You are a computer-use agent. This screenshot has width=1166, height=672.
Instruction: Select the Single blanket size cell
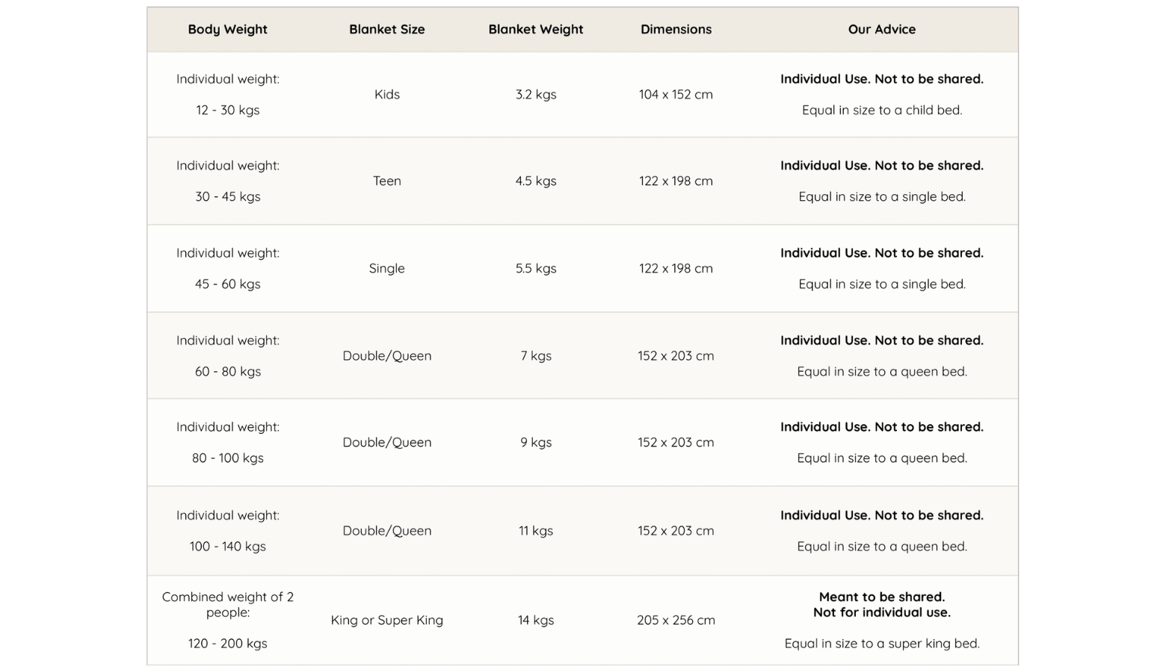click(386, 268)
